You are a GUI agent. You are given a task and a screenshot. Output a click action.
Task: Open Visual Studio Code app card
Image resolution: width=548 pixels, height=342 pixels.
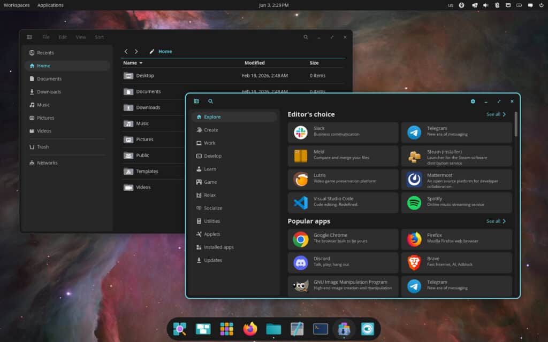(x=343, y=203)
